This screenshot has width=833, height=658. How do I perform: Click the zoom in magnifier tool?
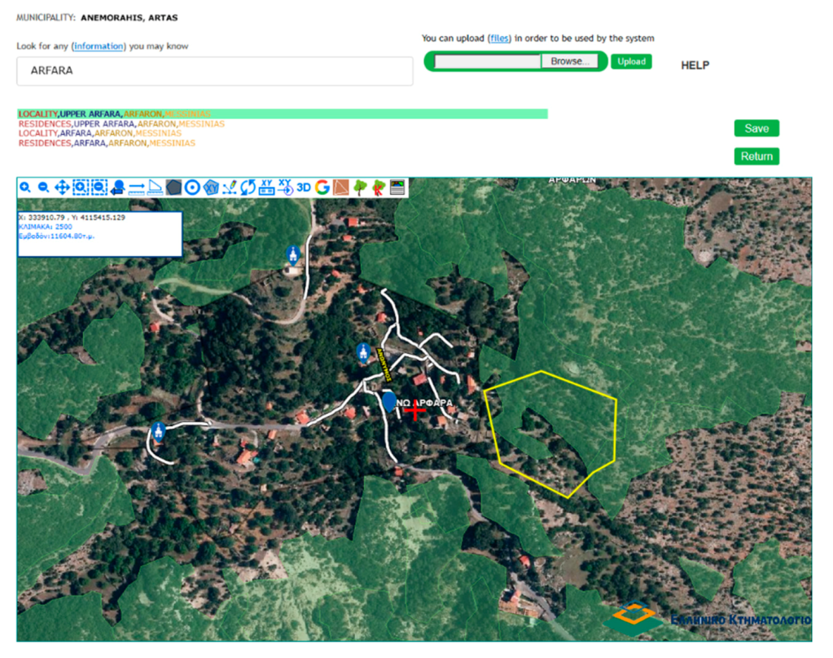point(25,188)
